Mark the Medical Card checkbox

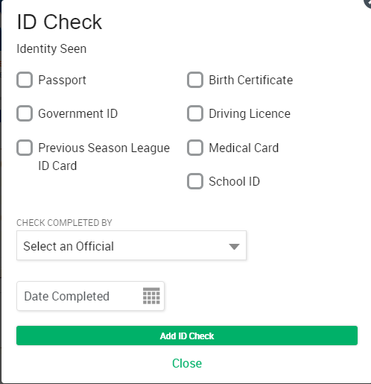[195, 148]
